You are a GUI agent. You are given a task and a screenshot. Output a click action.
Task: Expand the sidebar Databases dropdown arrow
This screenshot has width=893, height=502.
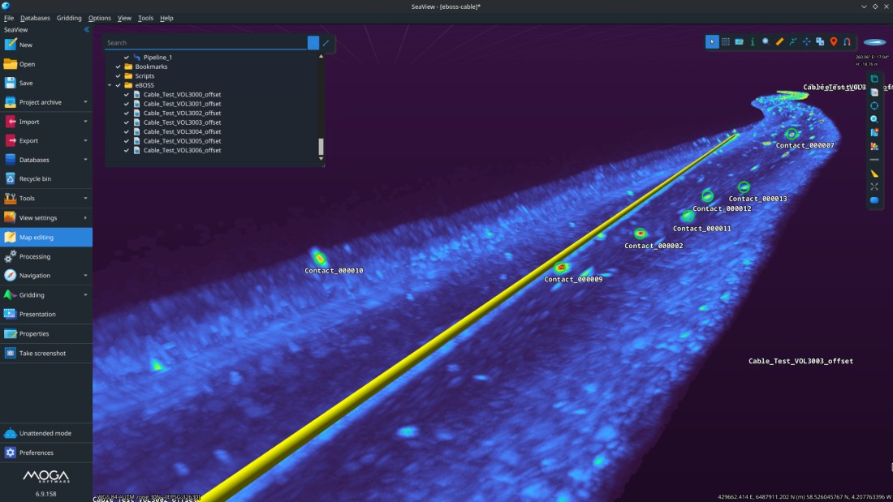pos(85,160)
